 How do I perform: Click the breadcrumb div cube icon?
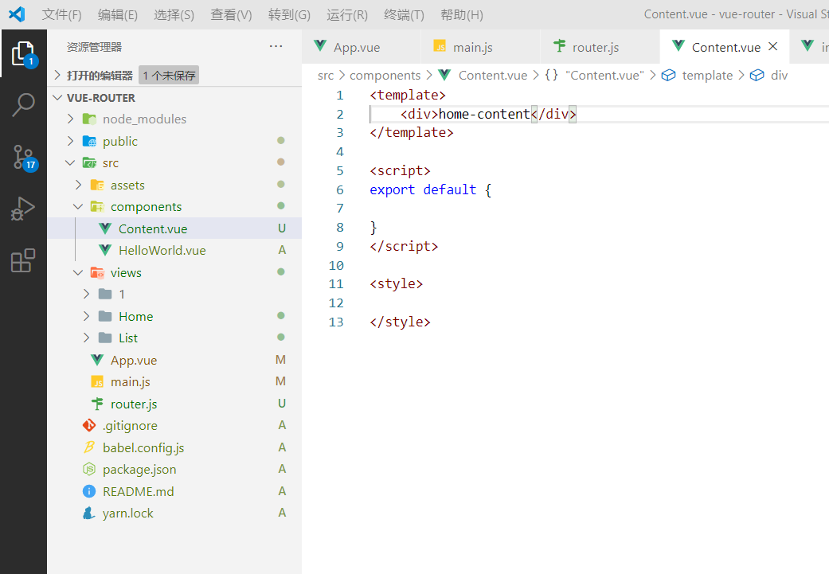(x=757, y=76)
